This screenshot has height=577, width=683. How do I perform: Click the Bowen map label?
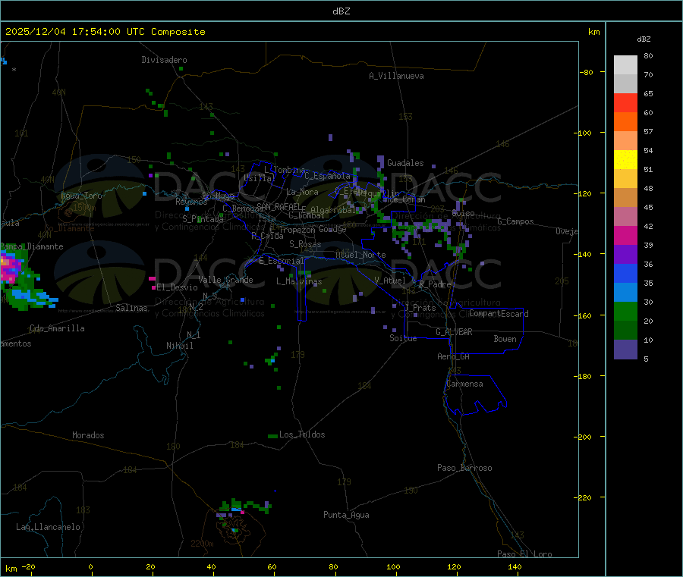click(x=505, y=339)
